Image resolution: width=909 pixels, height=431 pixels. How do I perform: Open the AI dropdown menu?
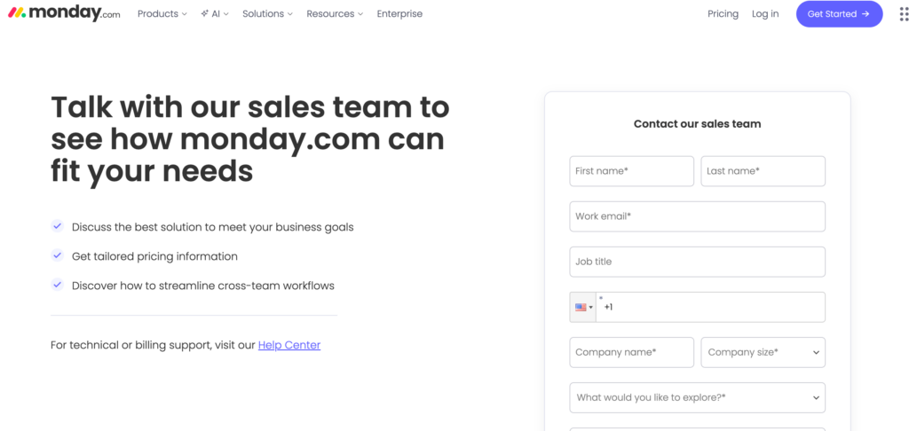(215, 14)
